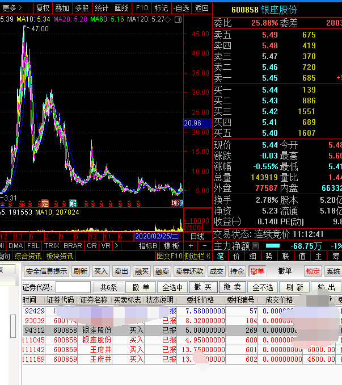Image resolution: width=342 pixels, height=385 pixels.
Task: Click 全选中 select-all button
Action: pos(172,287)
